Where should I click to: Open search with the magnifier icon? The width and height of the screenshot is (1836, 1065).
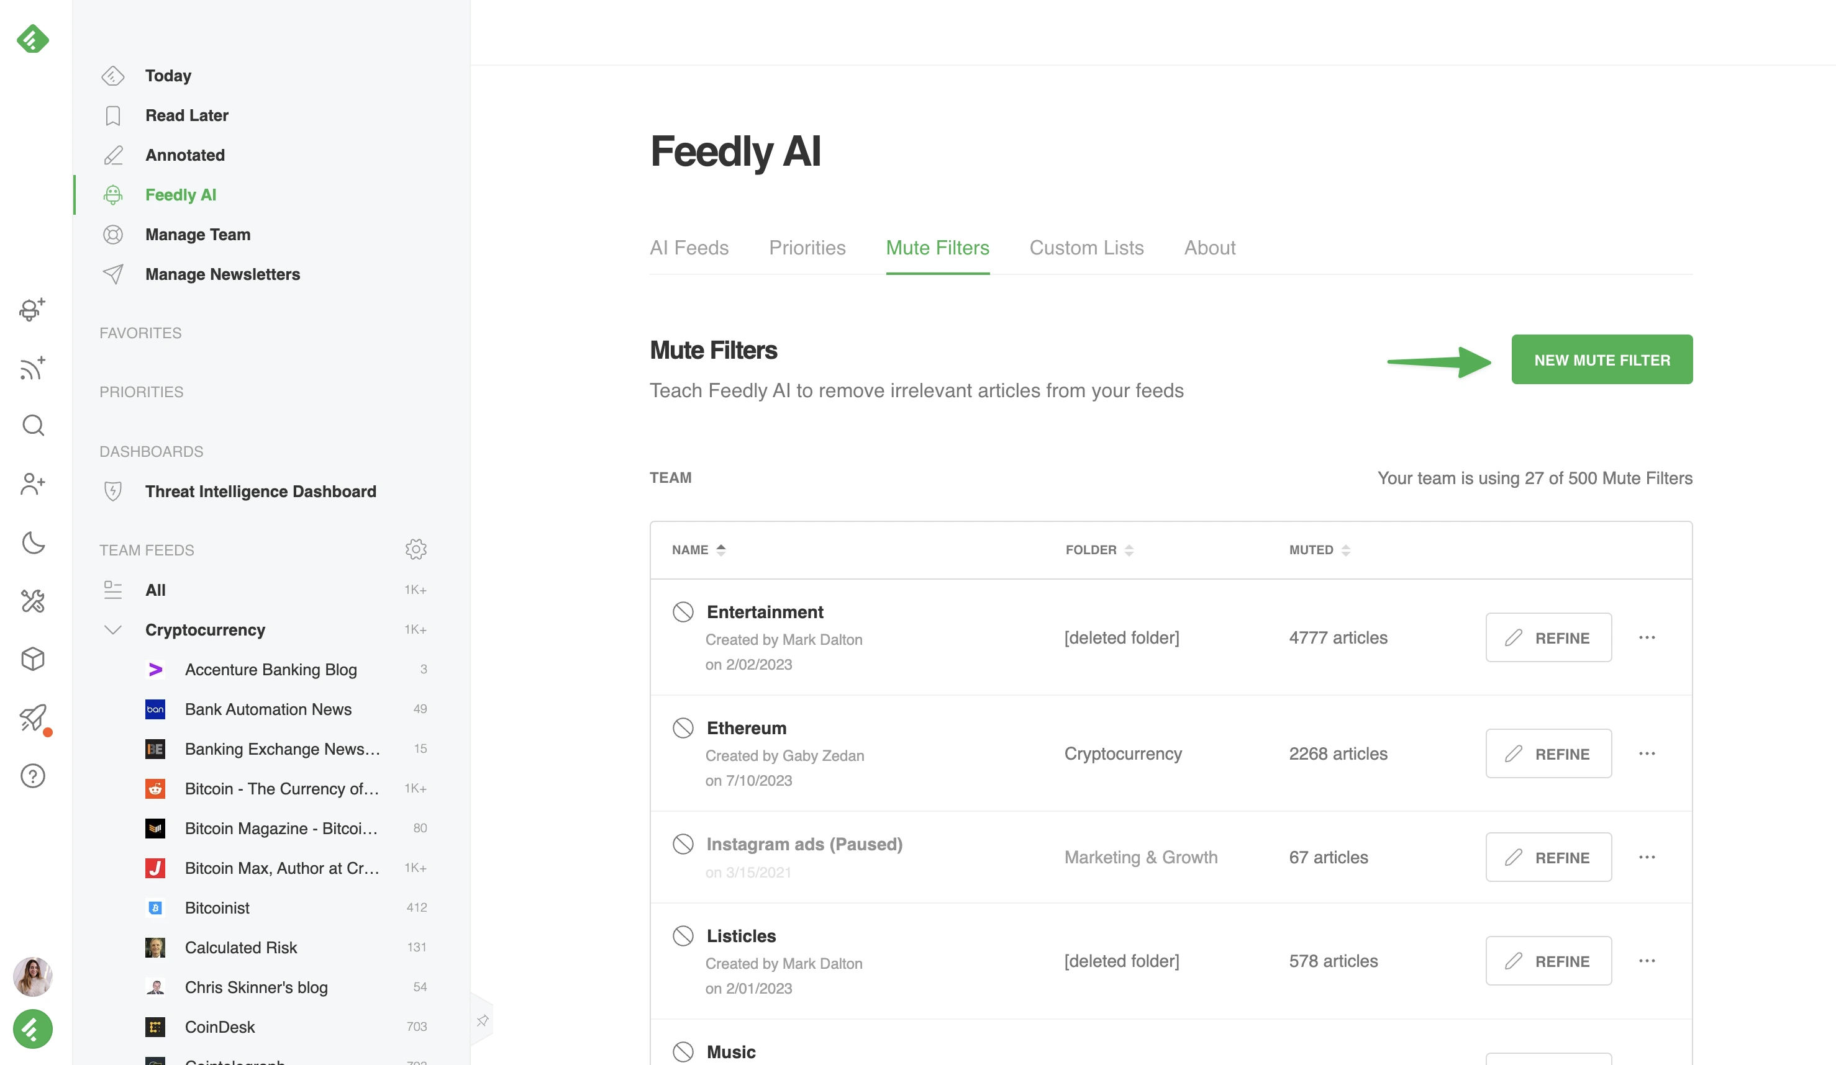[33, 425]
